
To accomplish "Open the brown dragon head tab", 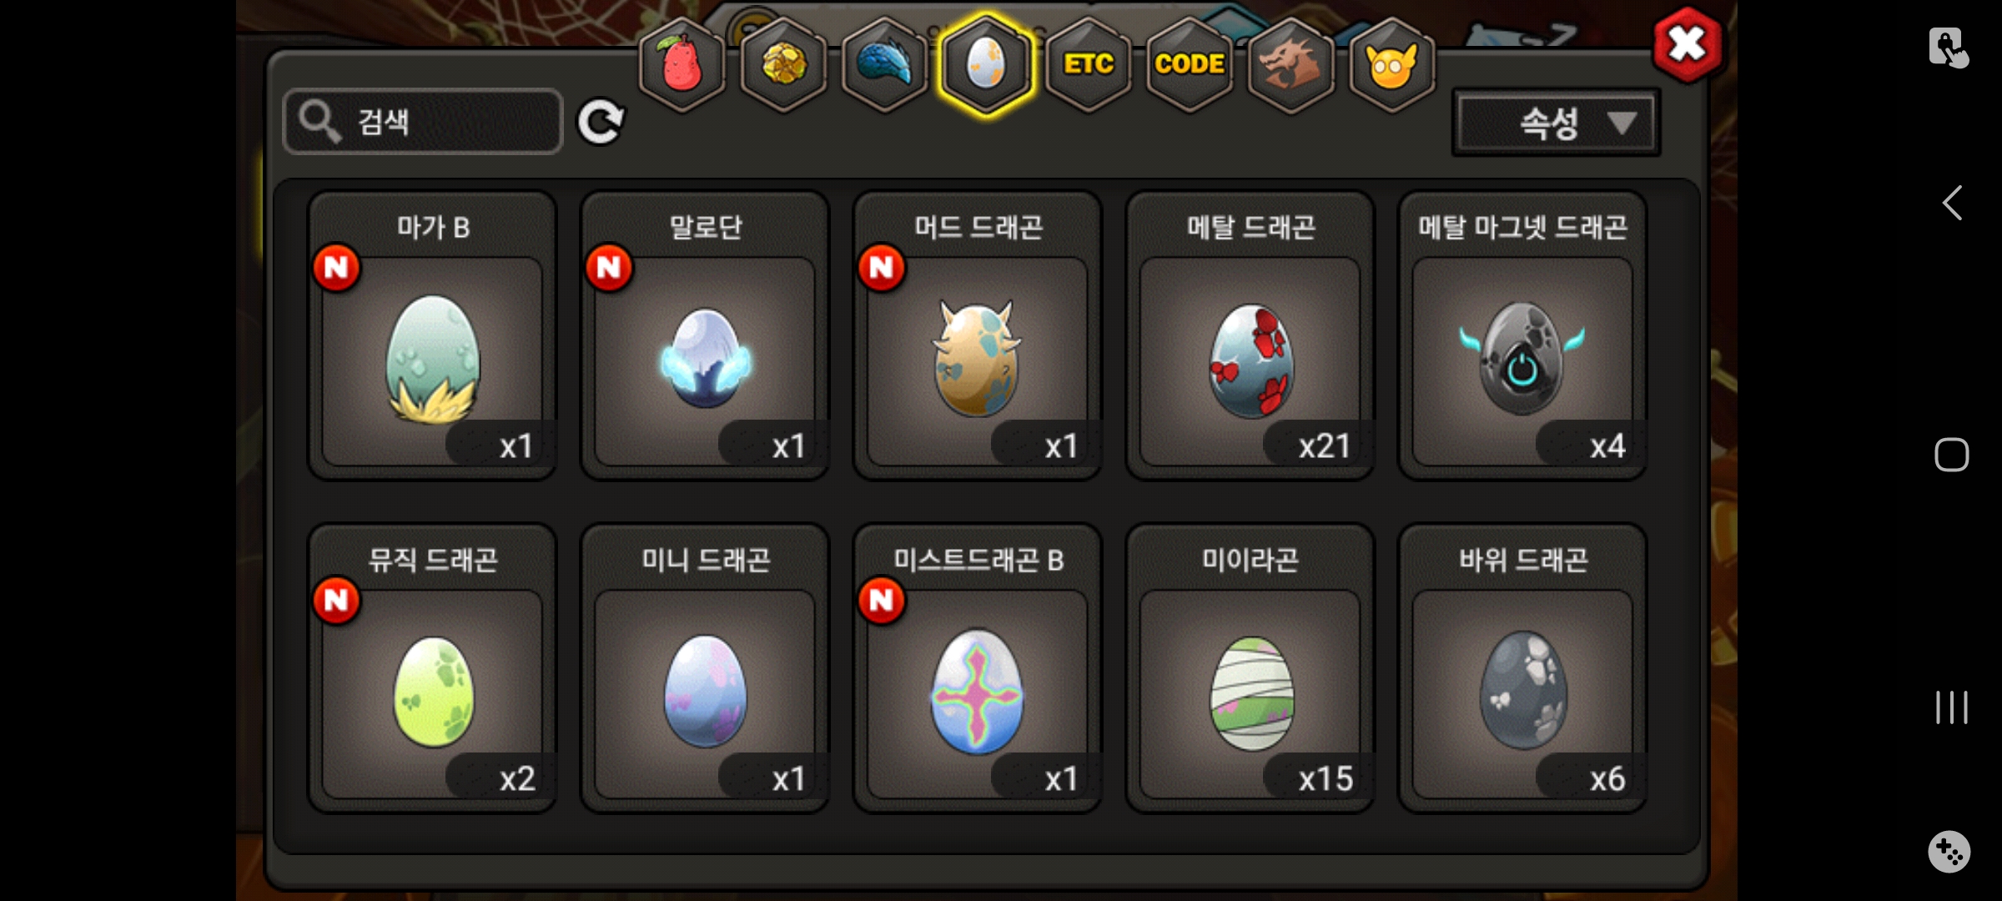I will click(1290, 65).
